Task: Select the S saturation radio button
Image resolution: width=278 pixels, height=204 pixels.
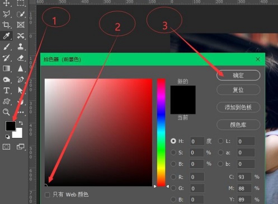Action: click(173, 152)
